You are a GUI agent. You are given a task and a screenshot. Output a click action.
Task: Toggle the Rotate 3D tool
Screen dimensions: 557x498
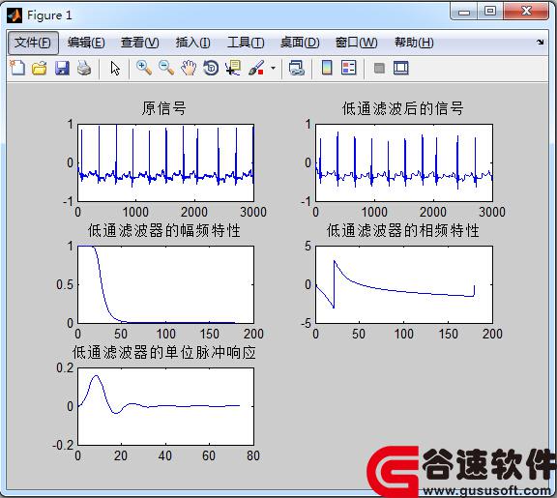click(211, 68)
